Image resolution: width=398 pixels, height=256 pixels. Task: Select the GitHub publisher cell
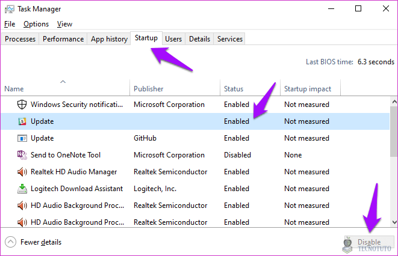(145, 138)
